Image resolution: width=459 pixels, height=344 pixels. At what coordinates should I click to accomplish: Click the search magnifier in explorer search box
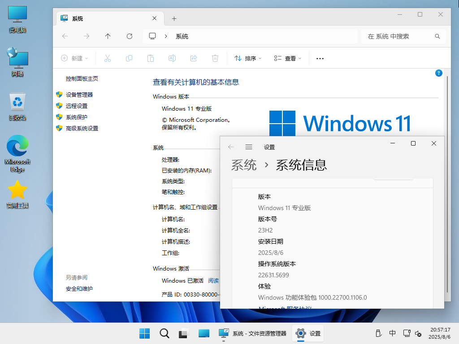pos(437,36)
